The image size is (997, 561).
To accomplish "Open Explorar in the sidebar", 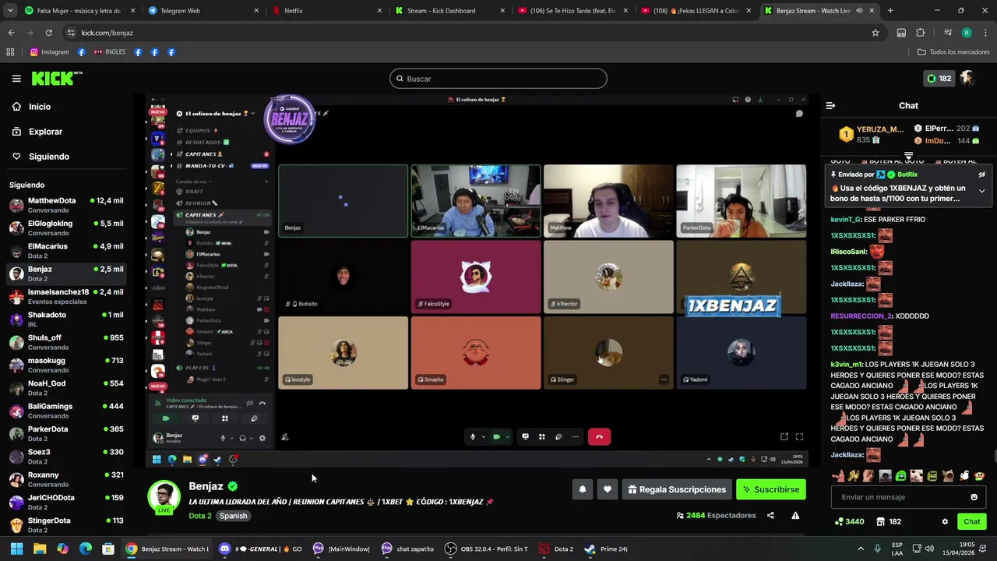I will pyautogui.click(x=45, y=132).
